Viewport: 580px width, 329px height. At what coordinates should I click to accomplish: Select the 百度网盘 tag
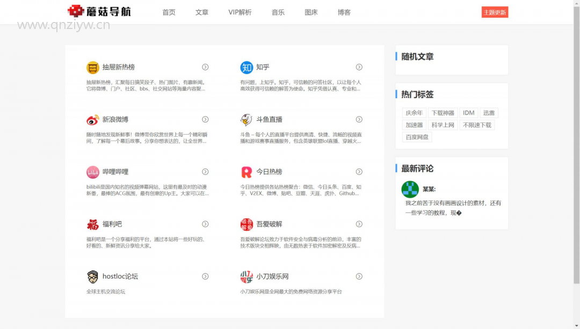tap(417, 137)
